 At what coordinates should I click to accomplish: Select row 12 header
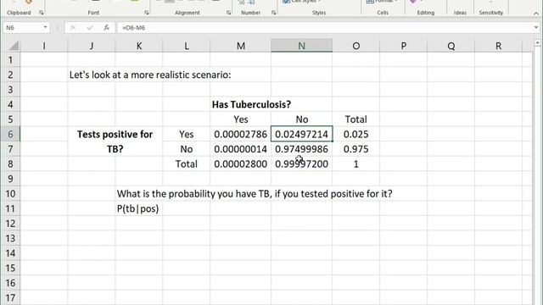[x=10, y=224]
